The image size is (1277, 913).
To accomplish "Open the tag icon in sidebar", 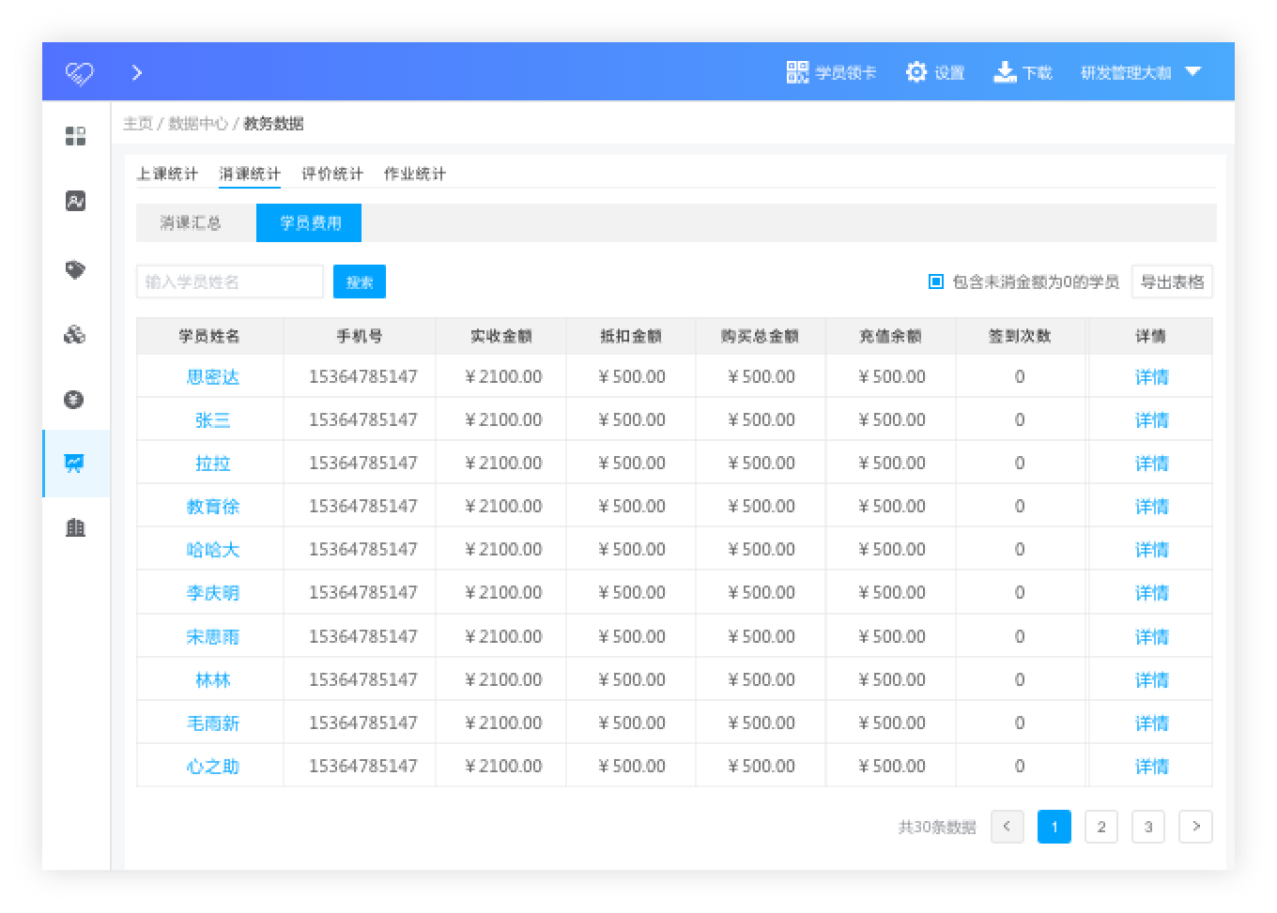I will (76, 270).
